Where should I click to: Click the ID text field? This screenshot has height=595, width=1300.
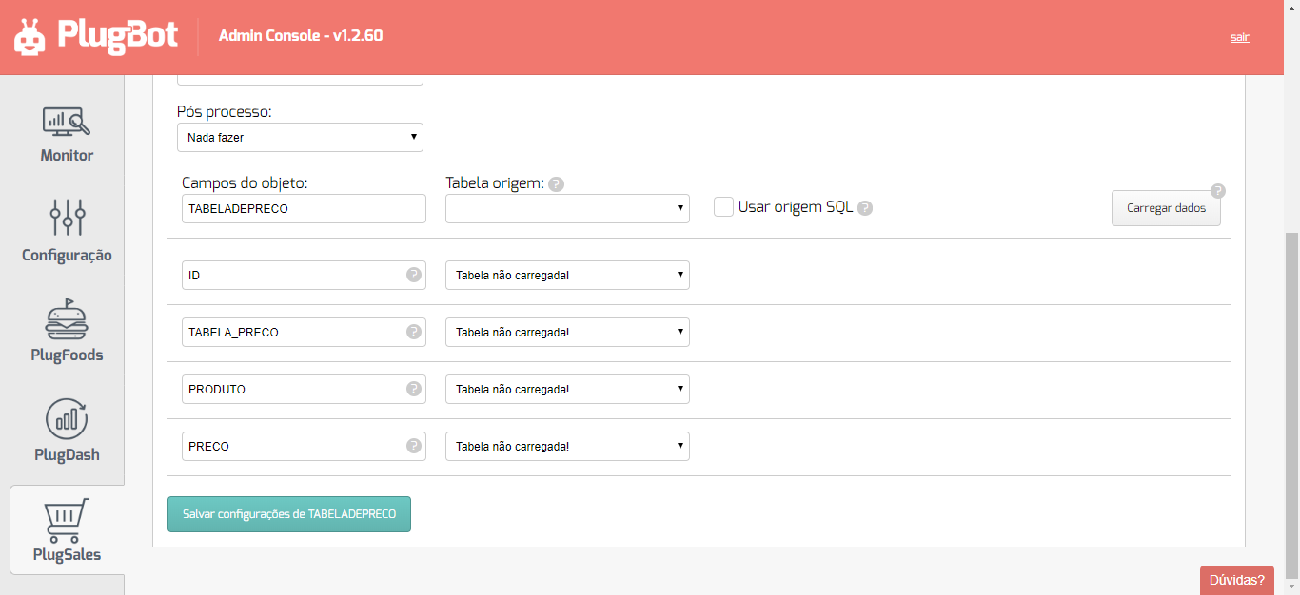[304, 275]
